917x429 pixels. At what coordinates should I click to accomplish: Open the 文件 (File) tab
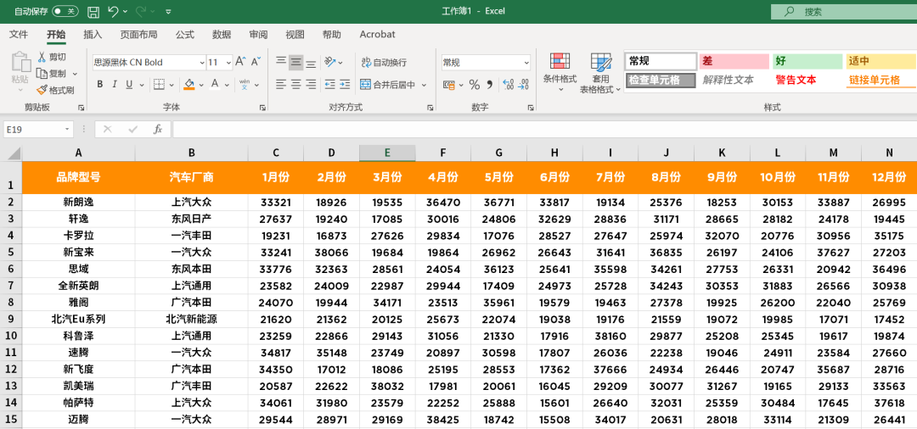19,35
